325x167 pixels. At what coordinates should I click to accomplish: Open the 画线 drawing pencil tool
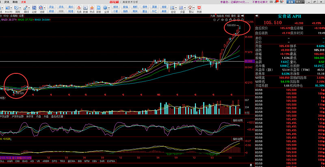coord(25,8)
